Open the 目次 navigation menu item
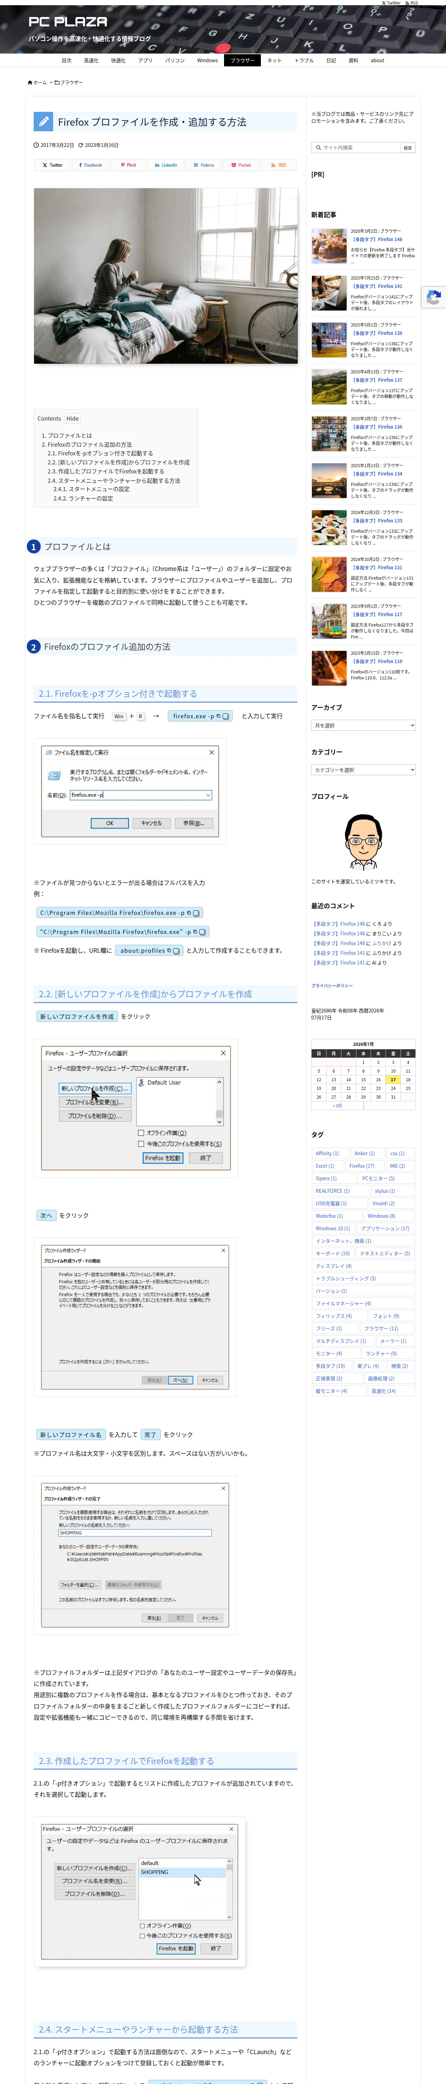446x2084 pixels. [66, 61]
